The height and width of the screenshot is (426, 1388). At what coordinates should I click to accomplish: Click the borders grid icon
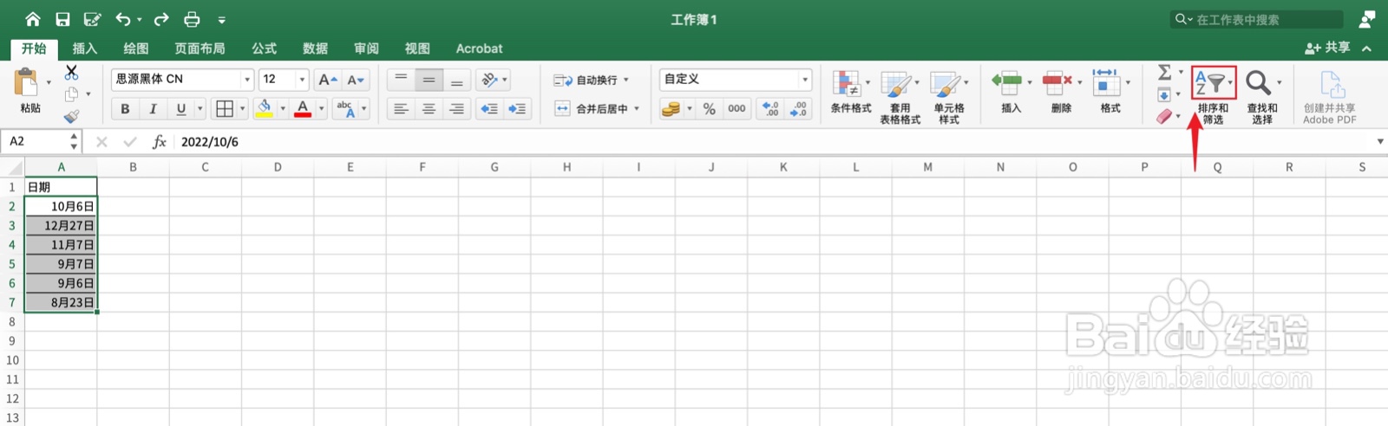pos(225,108)
